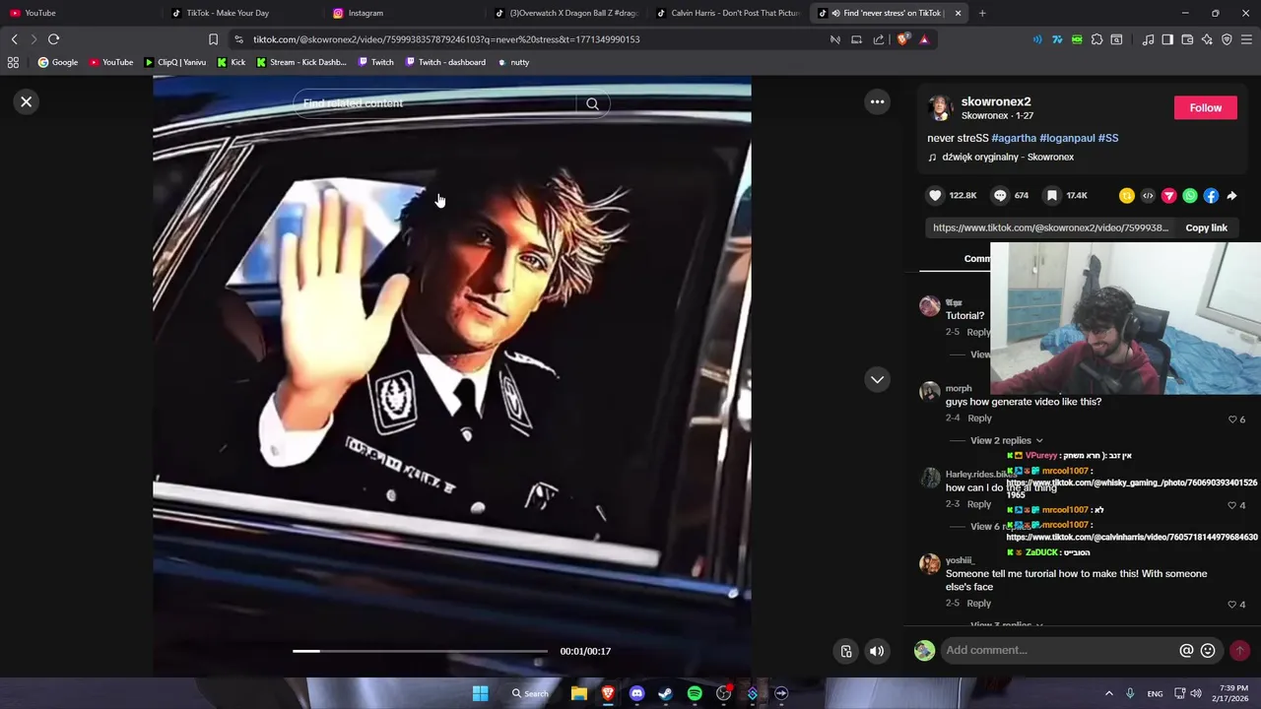The height and width of the screenshot is (709, 1261).
Task: Open the Brave Shields lion icon
Action: [x=902, y=39]
